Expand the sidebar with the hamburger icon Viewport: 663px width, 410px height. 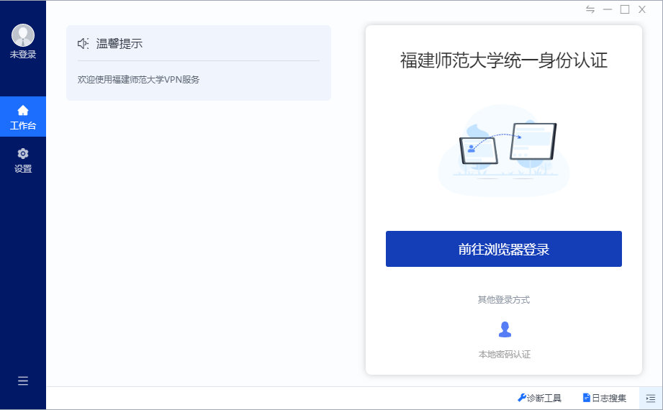pos(23,381)
